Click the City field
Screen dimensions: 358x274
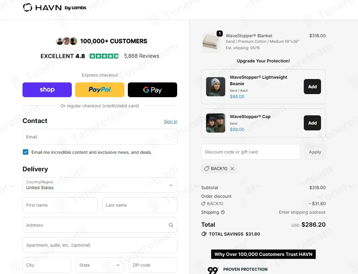[x=47, y=265]
